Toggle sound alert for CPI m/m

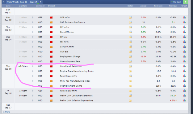33,27
